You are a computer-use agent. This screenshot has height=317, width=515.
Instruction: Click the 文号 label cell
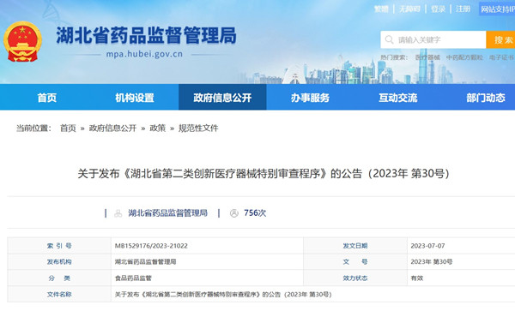coord(355,262)
